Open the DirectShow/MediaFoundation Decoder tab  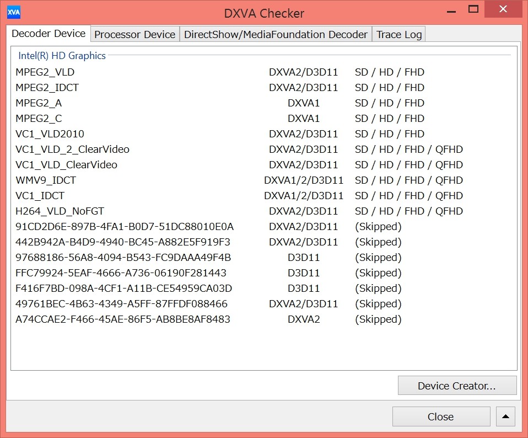(x=276, y=34)
